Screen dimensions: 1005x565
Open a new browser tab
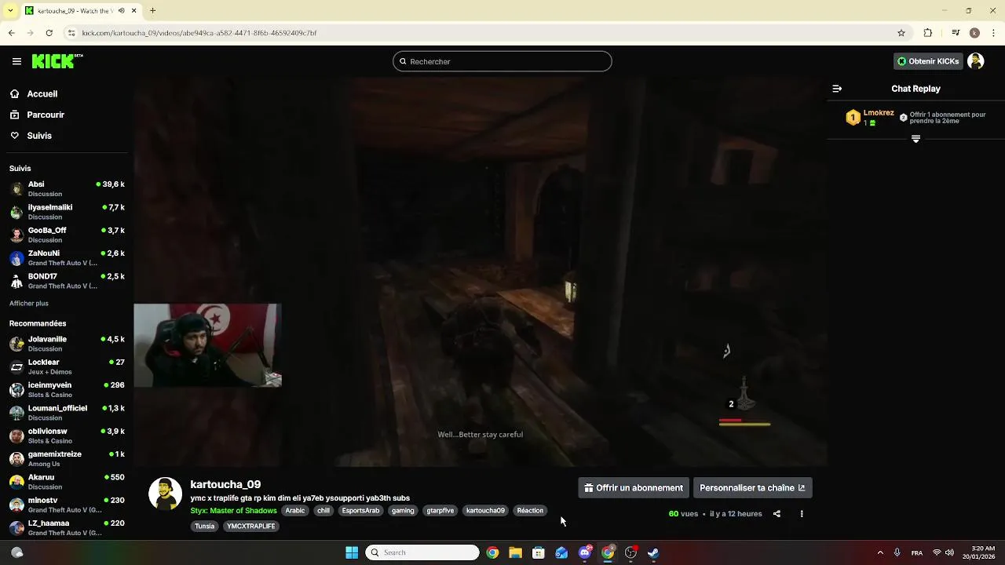pos(153,10)
